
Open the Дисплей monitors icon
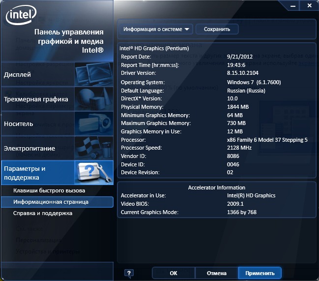[94, 74]
